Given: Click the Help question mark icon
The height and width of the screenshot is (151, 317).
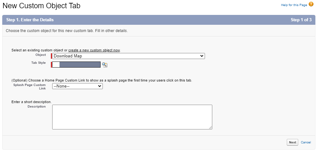Looking at the screenshot, I should [311, 4].
